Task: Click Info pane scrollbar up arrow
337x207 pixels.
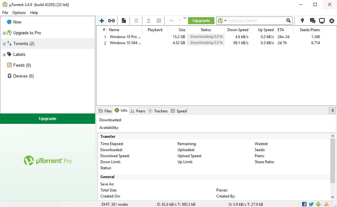Action: coord(333,136)
